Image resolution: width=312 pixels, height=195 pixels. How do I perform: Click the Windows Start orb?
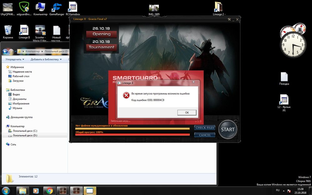tap(6, 190)
